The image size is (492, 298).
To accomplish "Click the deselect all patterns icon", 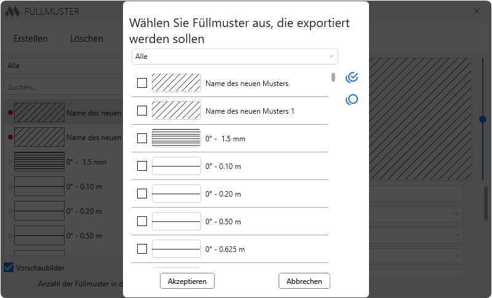I will tap(352, 100).
